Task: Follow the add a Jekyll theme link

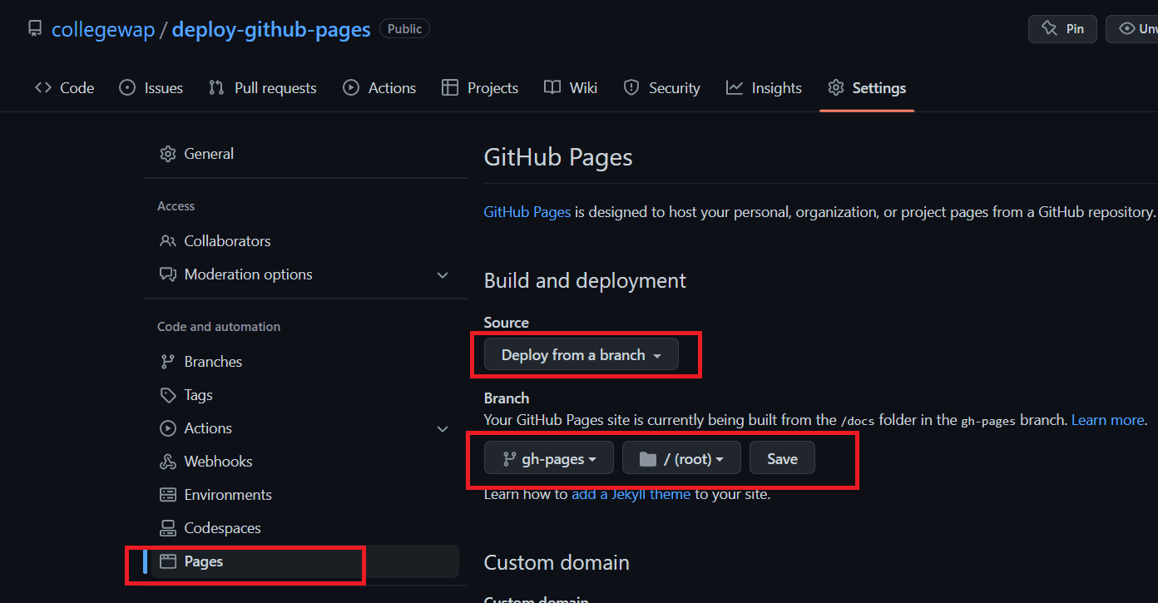Action: [x=631, y=494]
